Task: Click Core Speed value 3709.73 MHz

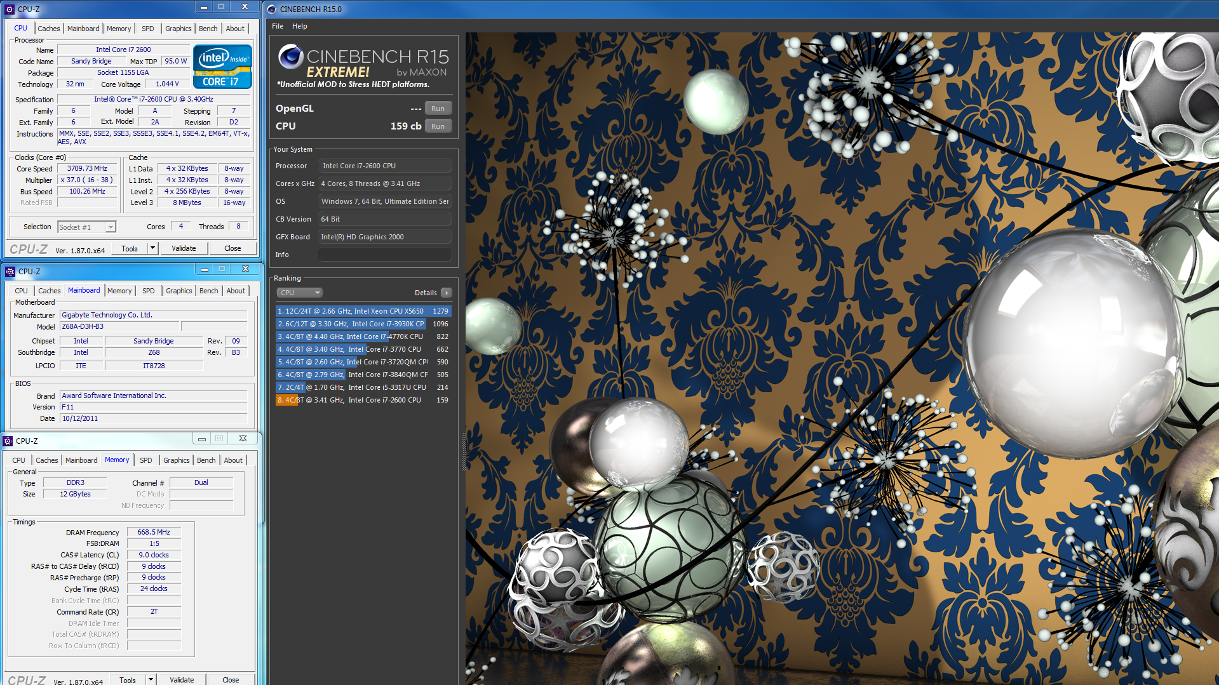Action: 88,168
